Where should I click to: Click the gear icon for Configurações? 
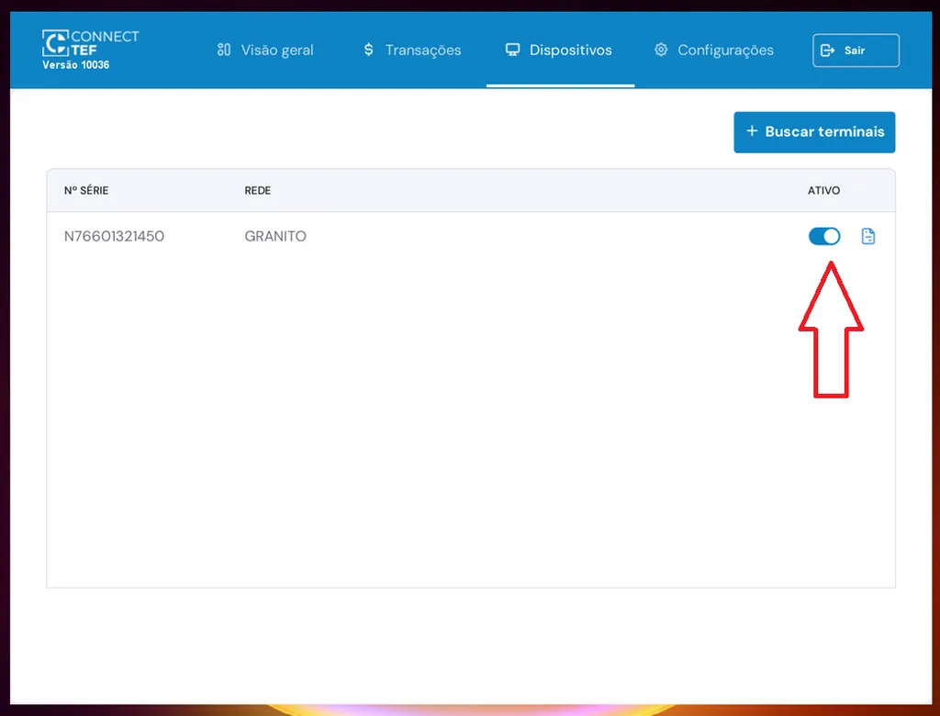click(x=661, y=50)
